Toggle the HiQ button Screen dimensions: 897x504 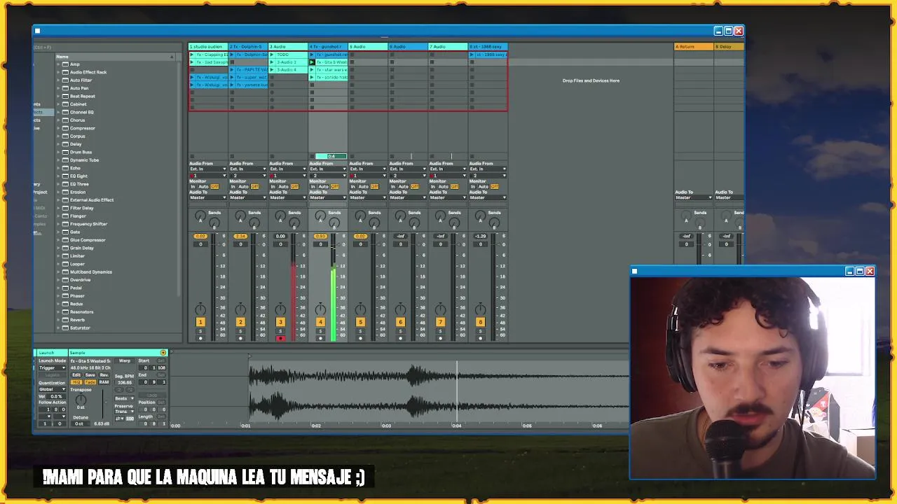pyautogui.click(x=76, y=382)
